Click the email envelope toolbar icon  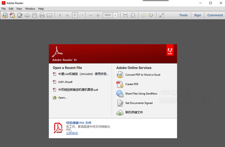pos(49,15)
